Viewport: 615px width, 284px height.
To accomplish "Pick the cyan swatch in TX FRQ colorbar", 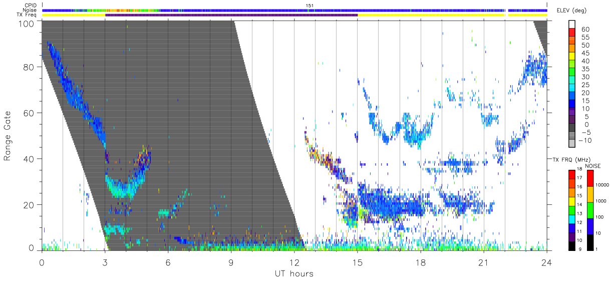I will (571, 219).
